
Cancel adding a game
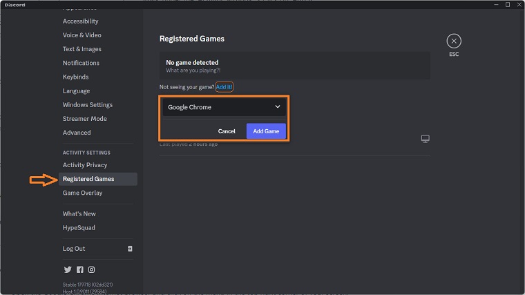[x=227, y=131]
